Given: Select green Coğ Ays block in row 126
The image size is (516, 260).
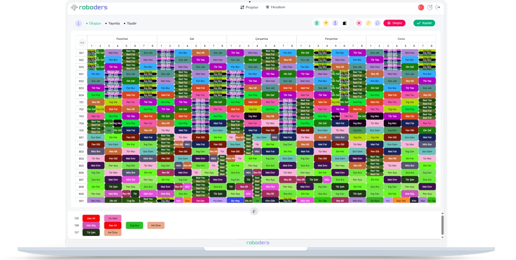Looking at the screenshot, I should (x=134, y=225).
